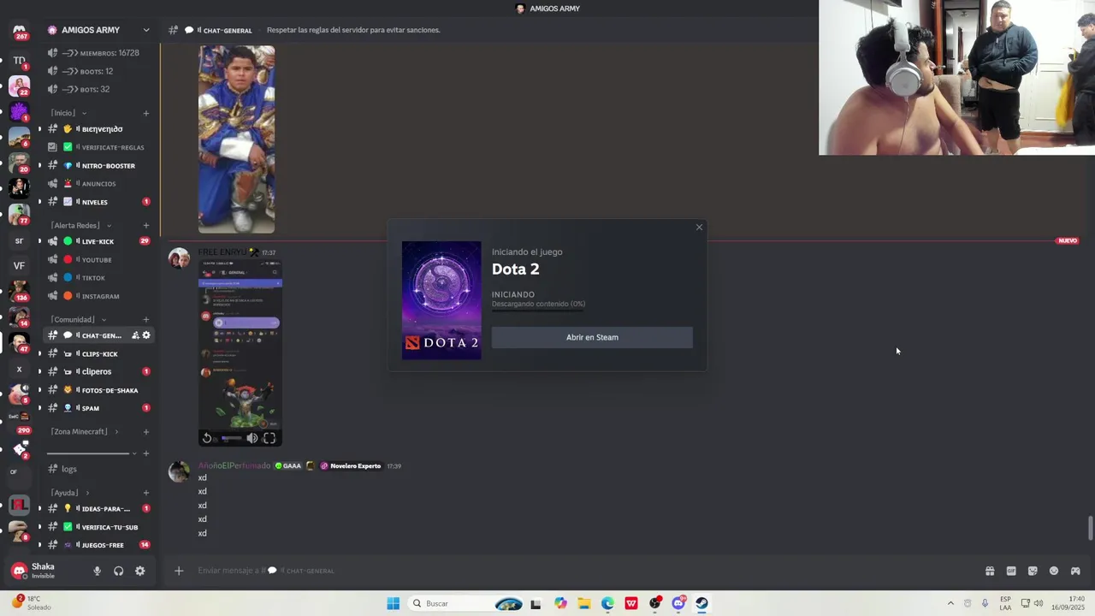Click the NUEVO new messages marker
Image resolution: width=1095 pixels, height=616 pixels.
pos(1068,241)
